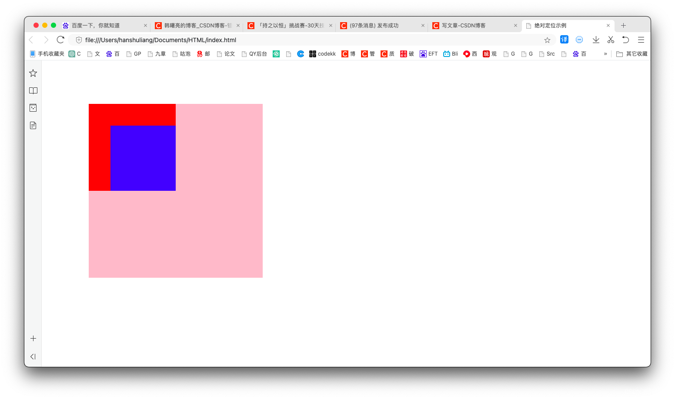Open the 九章 bookmark
The height and width of the screenshot is (399, 675).
coord(157,54)
